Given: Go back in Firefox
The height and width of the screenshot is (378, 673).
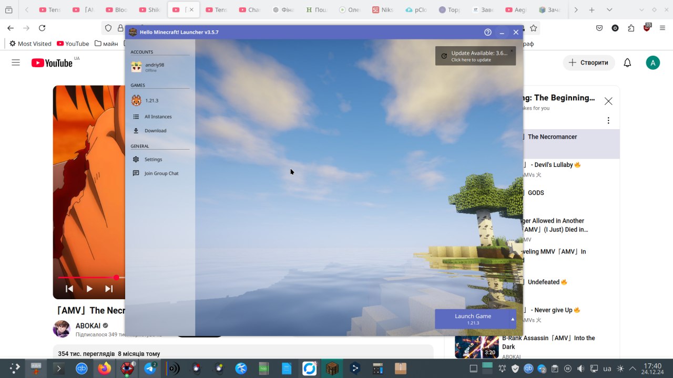Looking at the screenshot, I should point(11,28).
